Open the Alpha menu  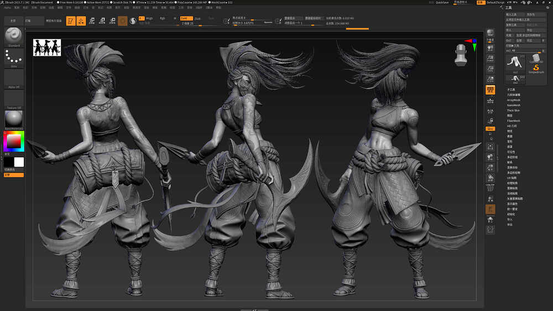pyautogui.click(x=7, y=7)
